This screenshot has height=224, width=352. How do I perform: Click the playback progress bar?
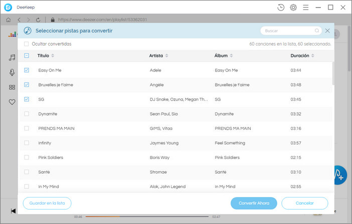(x=147, y=216)
